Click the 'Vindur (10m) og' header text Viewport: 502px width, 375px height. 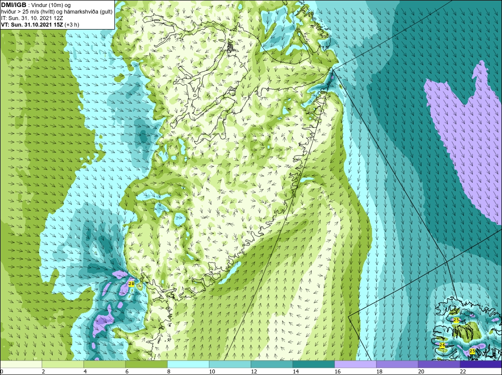pos(52,6)
